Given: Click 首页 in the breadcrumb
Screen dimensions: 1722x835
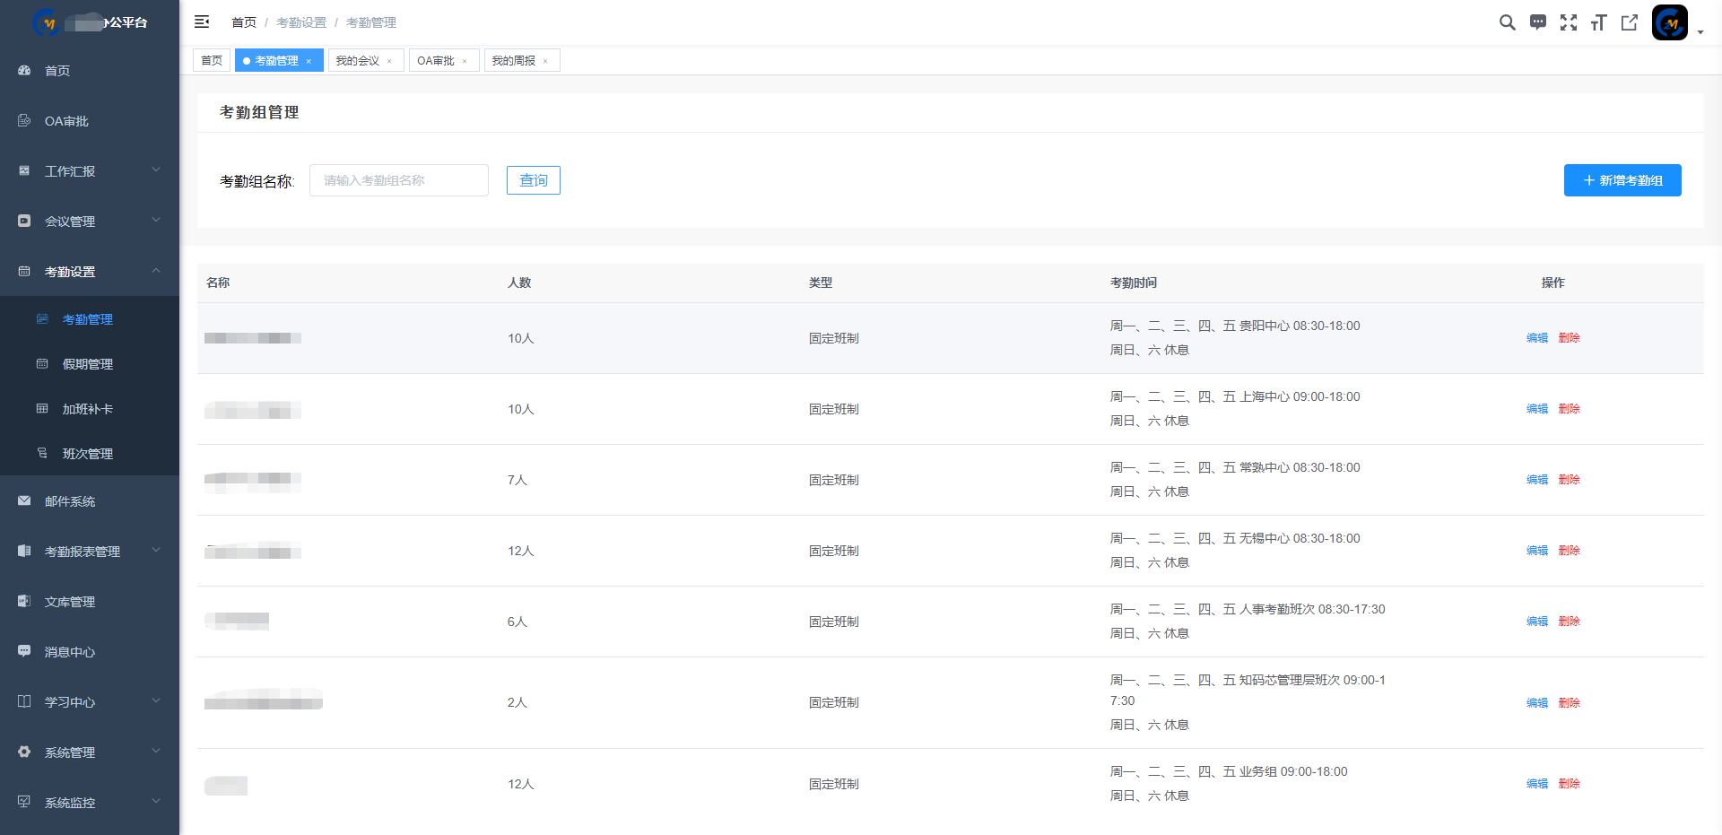Looking at the screenshot, I should point(244,22).
